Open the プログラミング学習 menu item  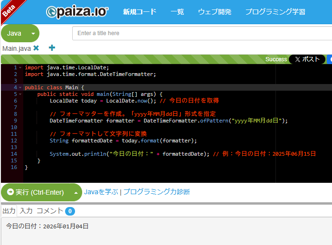(x=275, y=12)
